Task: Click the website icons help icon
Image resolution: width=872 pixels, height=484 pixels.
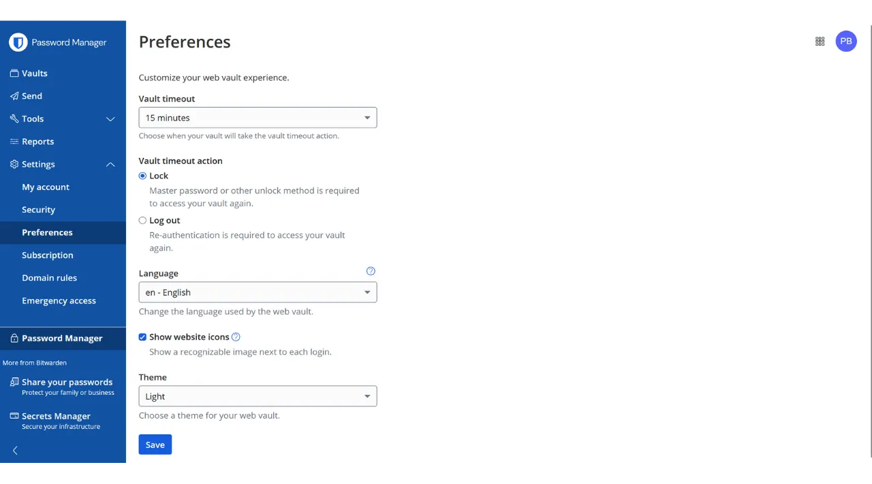Action: [x=236, y=337]
